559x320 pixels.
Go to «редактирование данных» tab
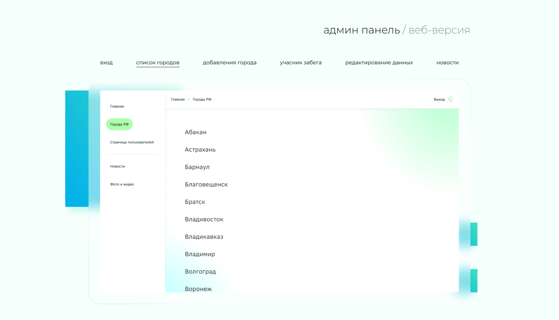tap(379, 62)
